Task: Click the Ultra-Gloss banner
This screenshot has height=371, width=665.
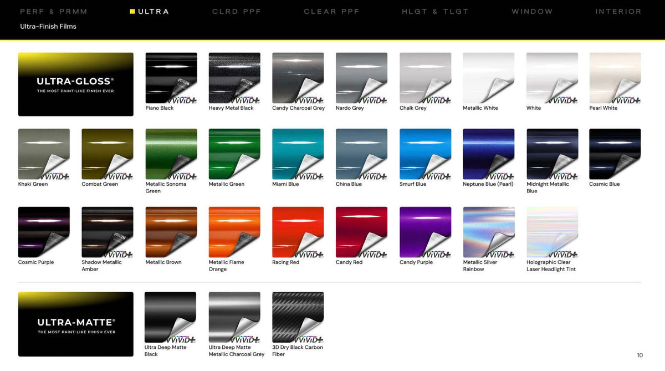Action: [x=76, y=84]
